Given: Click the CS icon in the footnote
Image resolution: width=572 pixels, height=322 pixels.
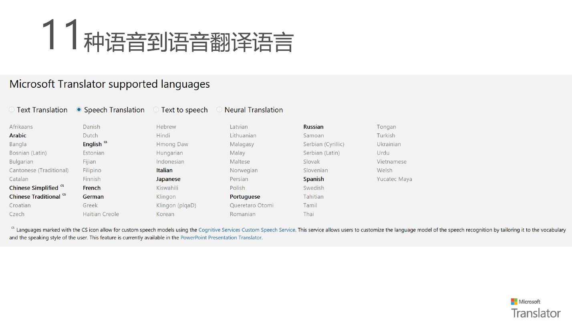Looking at the screenshot, I should click(x=13, y=228).
